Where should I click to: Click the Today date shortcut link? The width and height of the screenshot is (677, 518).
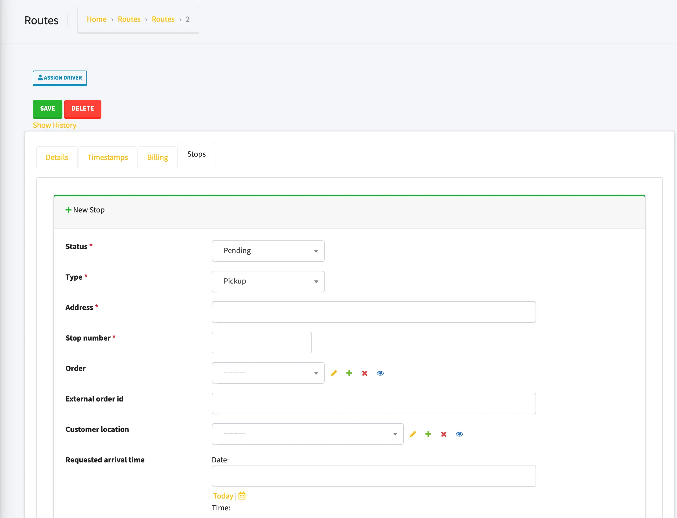pos(223,496)
